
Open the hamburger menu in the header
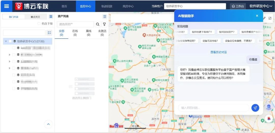(7, 6)
